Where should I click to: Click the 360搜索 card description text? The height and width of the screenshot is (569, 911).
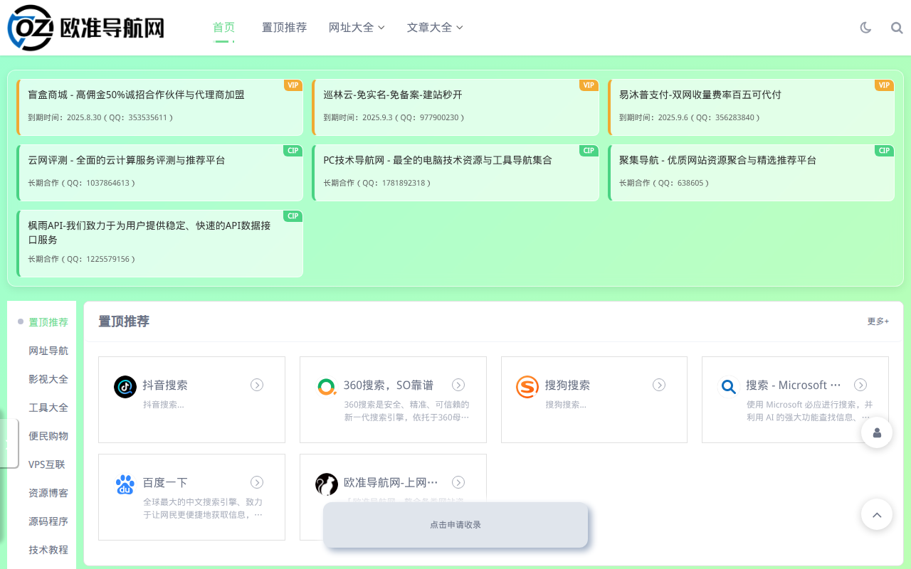406,411
